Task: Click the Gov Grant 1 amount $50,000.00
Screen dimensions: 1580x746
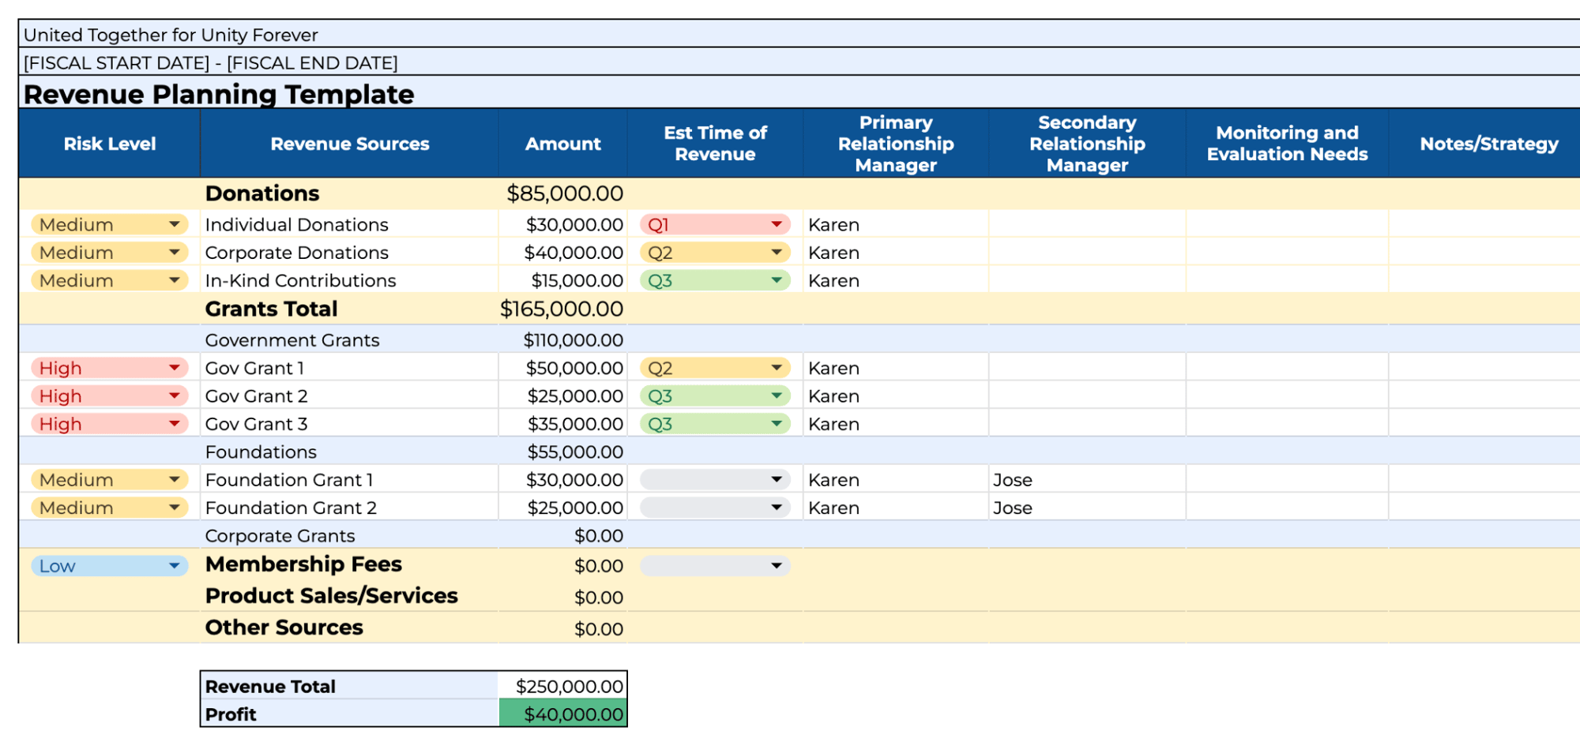Action: (x=574, y=368)
